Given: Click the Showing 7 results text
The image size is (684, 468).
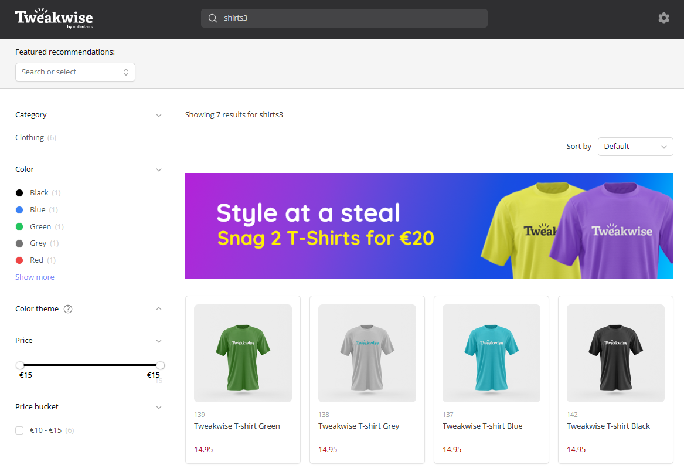Looking at the screenshot, I should tap(234, 115).
